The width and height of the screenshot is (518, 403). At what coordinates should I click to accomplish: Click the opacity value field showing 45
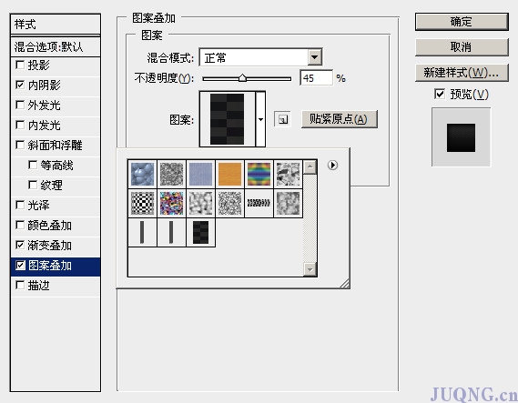316,78
